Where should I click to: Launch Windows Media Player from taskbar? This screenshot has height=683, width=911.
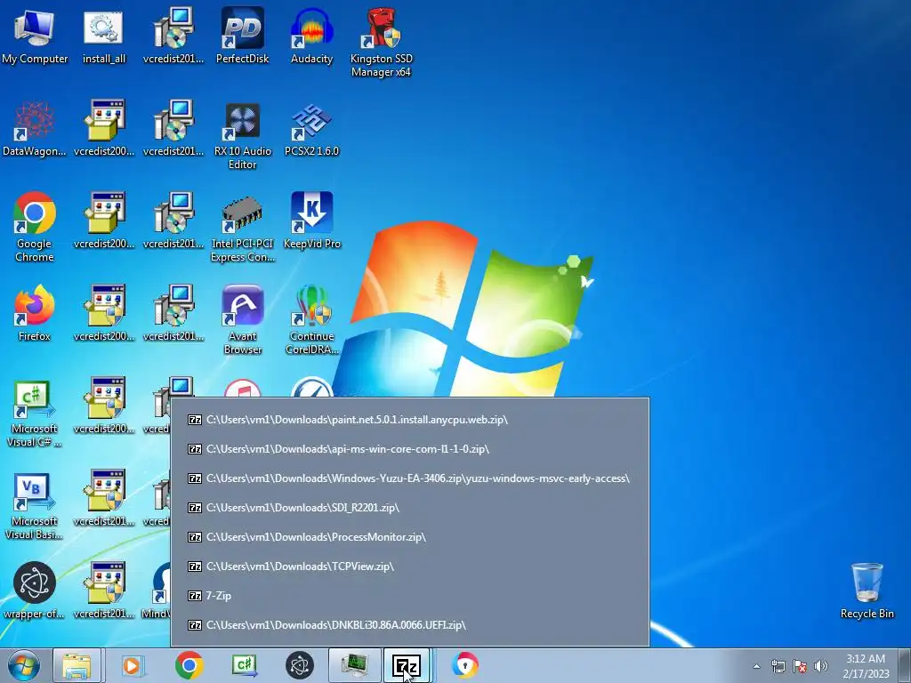pyautogui.click(x=133, y=665)
